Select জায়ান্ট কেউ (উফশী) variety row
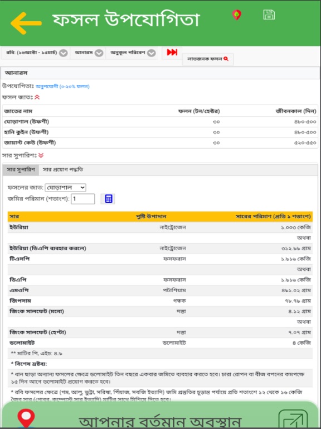This screenshot has height=429, width=321. coord(160,143)
